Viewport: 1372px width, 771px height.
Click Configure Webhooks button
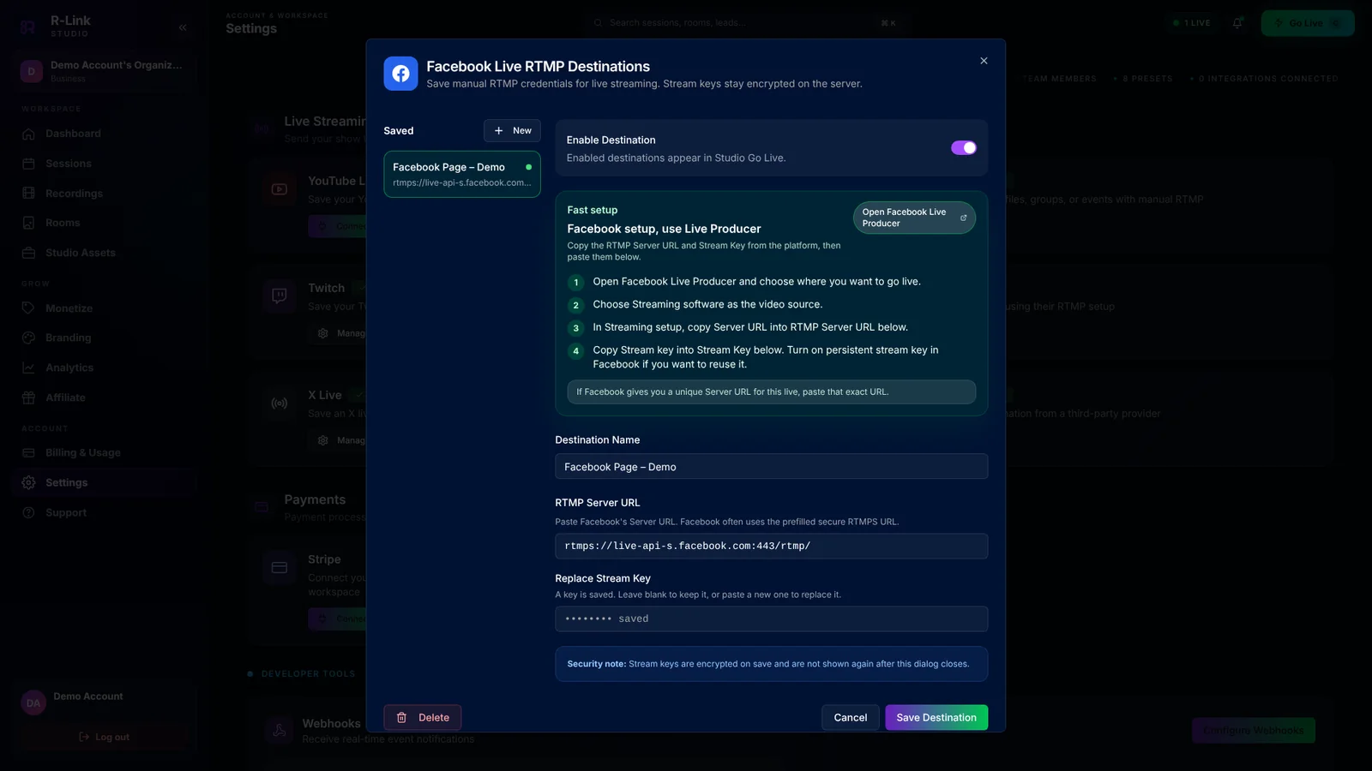[1253, 730]
